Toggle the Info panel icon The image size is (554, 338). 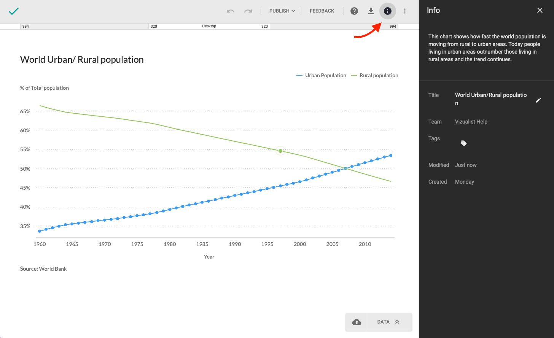pos(387,11)
